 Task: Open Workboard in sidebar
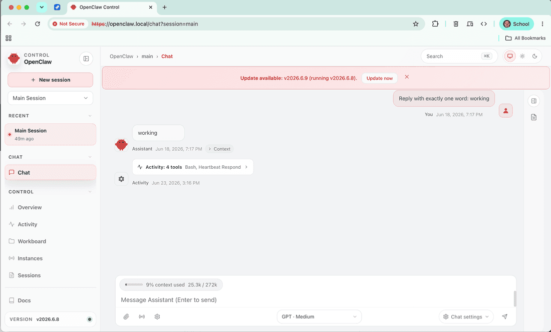tap(50, 241)
